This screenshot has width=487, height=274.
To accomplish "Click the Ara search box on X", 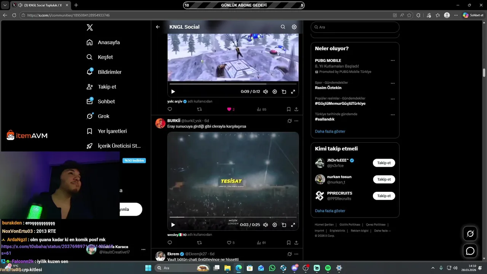I will click(x=355, y=27).
